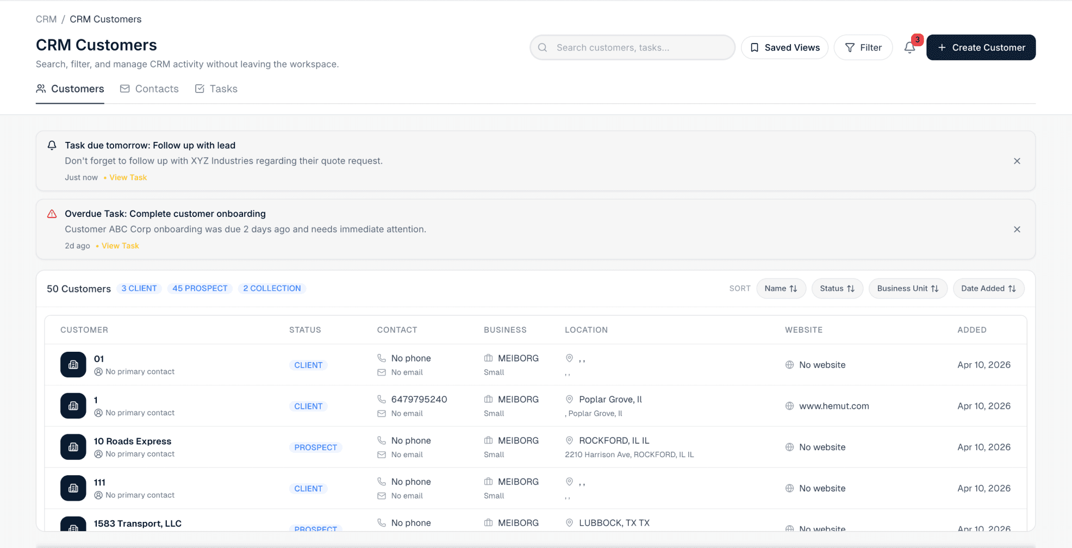Open View Task link for the follow up alert
The image size is (1072, 548).
[x=128, y=178]
